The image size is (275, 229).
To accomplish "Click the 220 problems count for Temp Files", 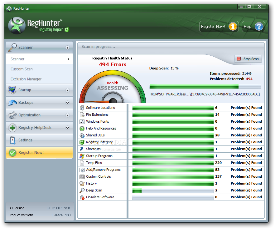I will coord(218,163).
